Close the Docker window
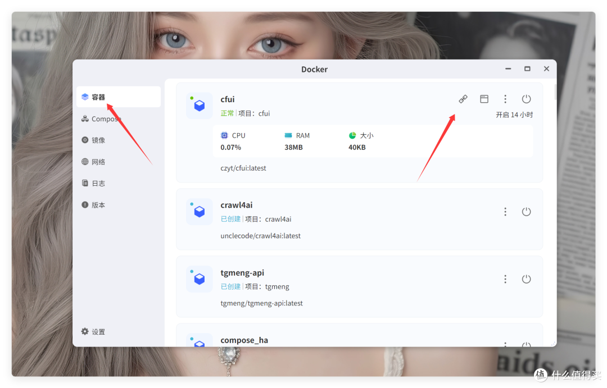607x388 pixels. 546,69
